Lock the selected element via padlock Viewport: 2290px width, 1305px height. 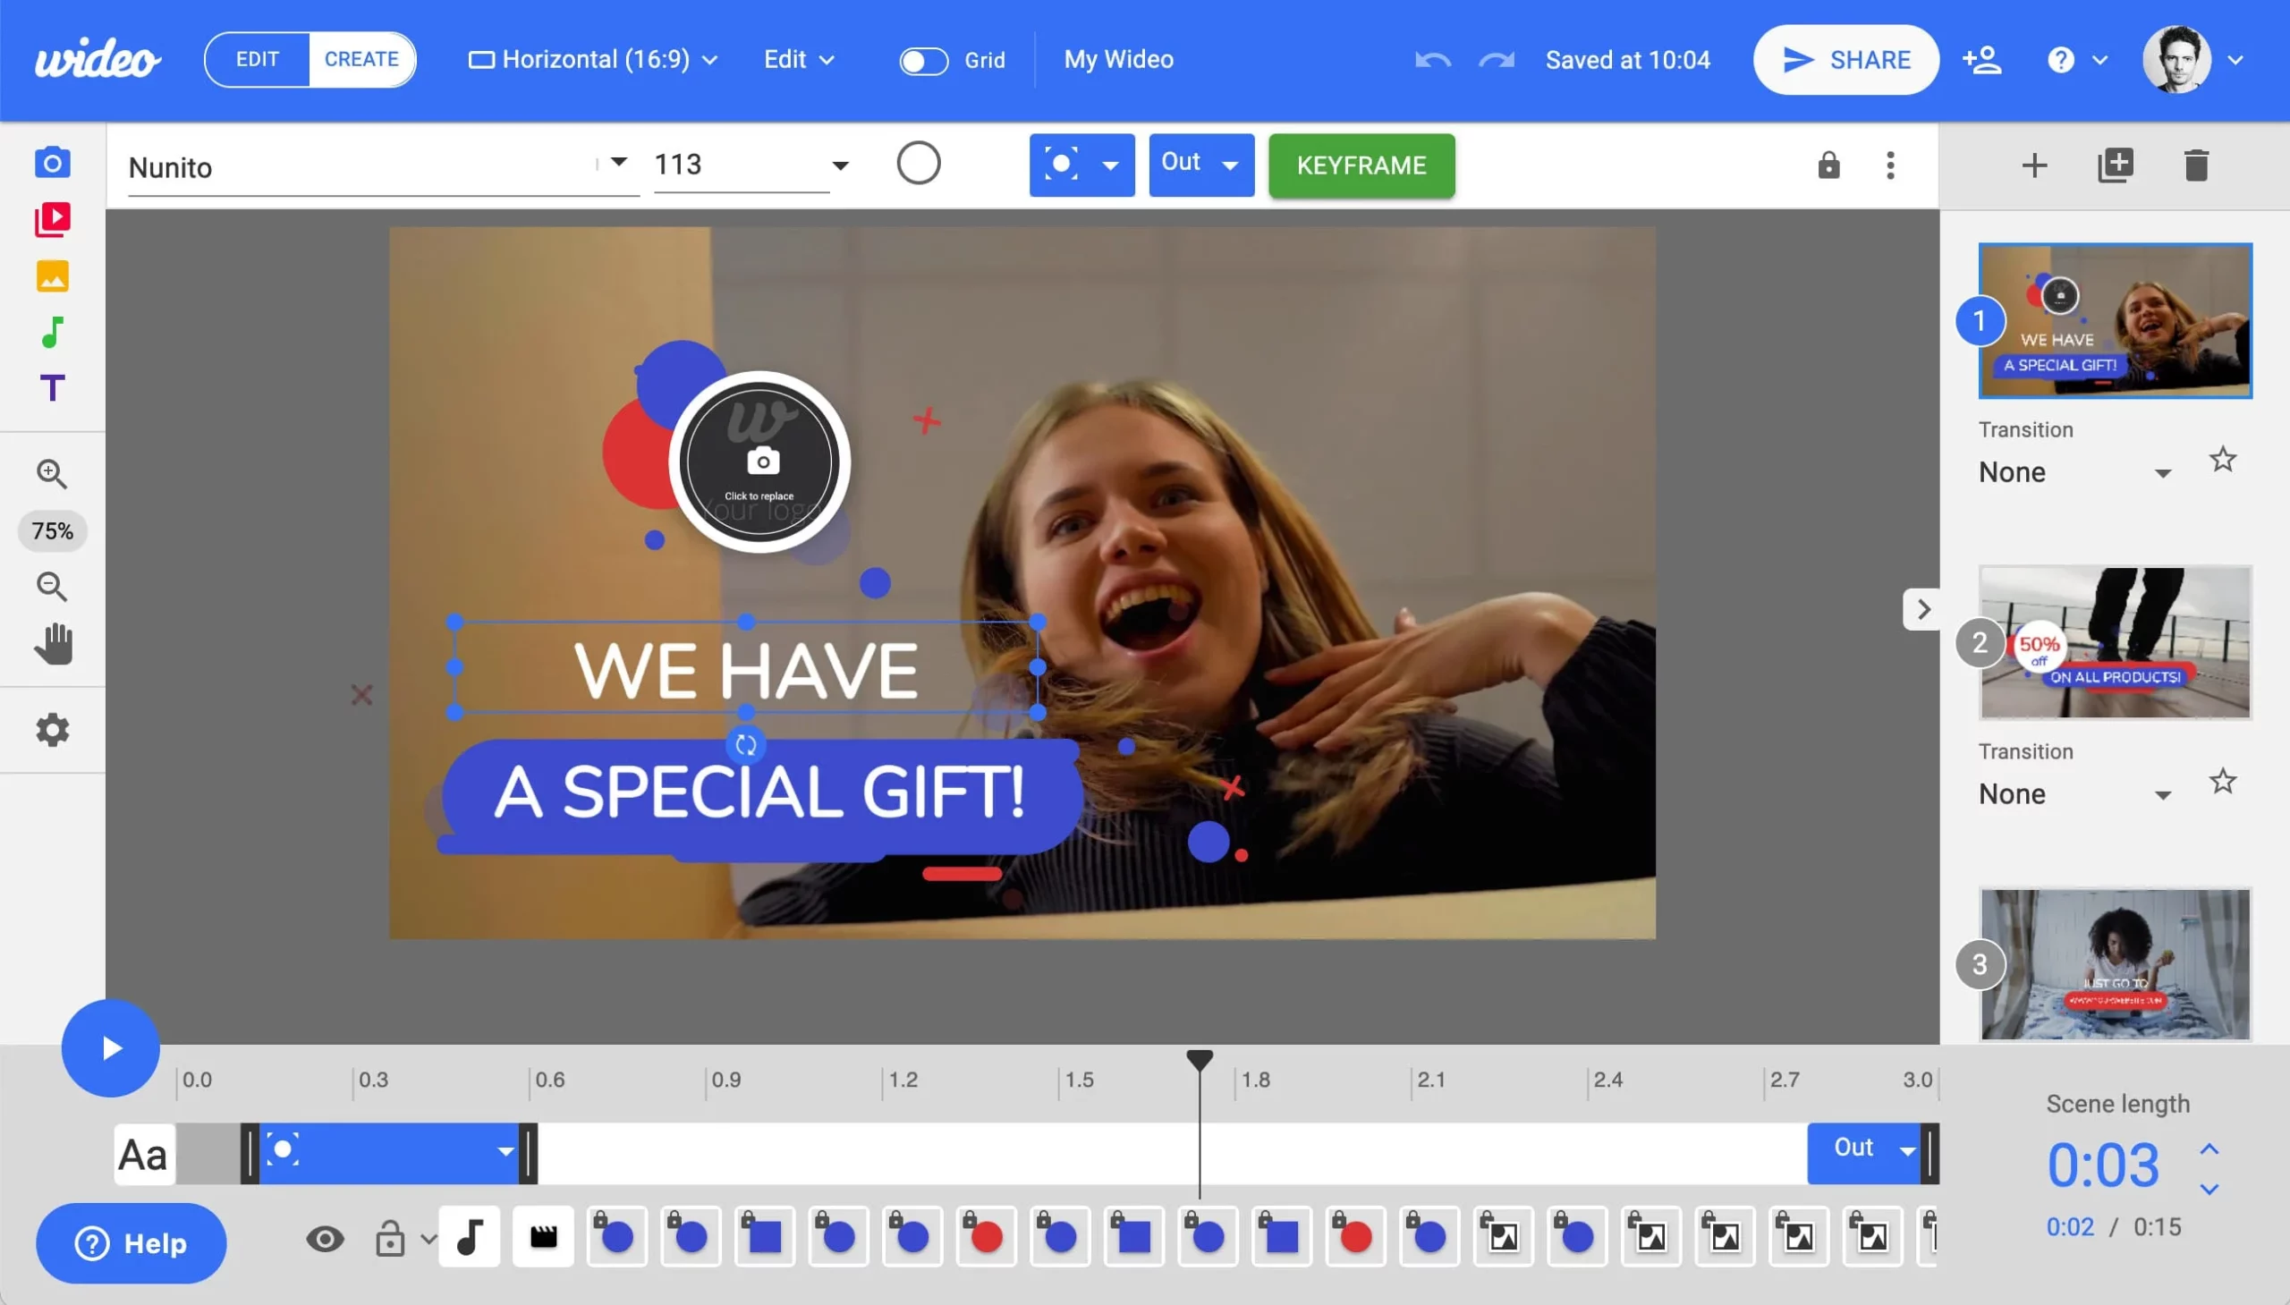point(1828,165)
